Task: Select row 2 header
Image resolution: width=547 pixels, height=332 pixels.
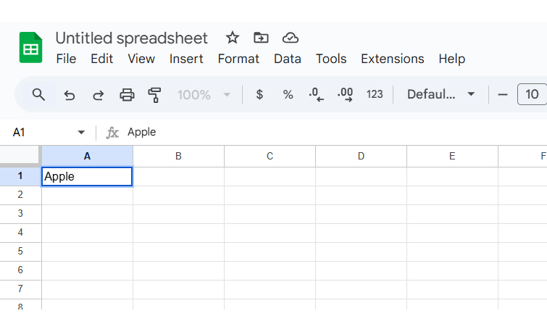Action: click(x=20, y=195)
